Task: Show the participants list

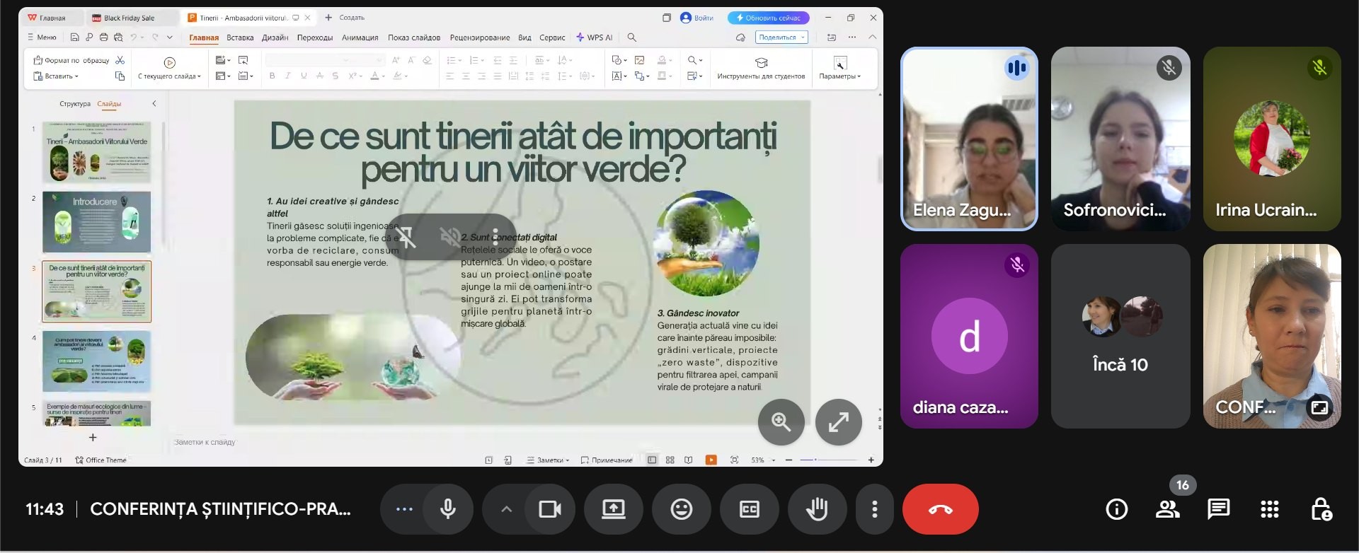Action: point(1167,509)
